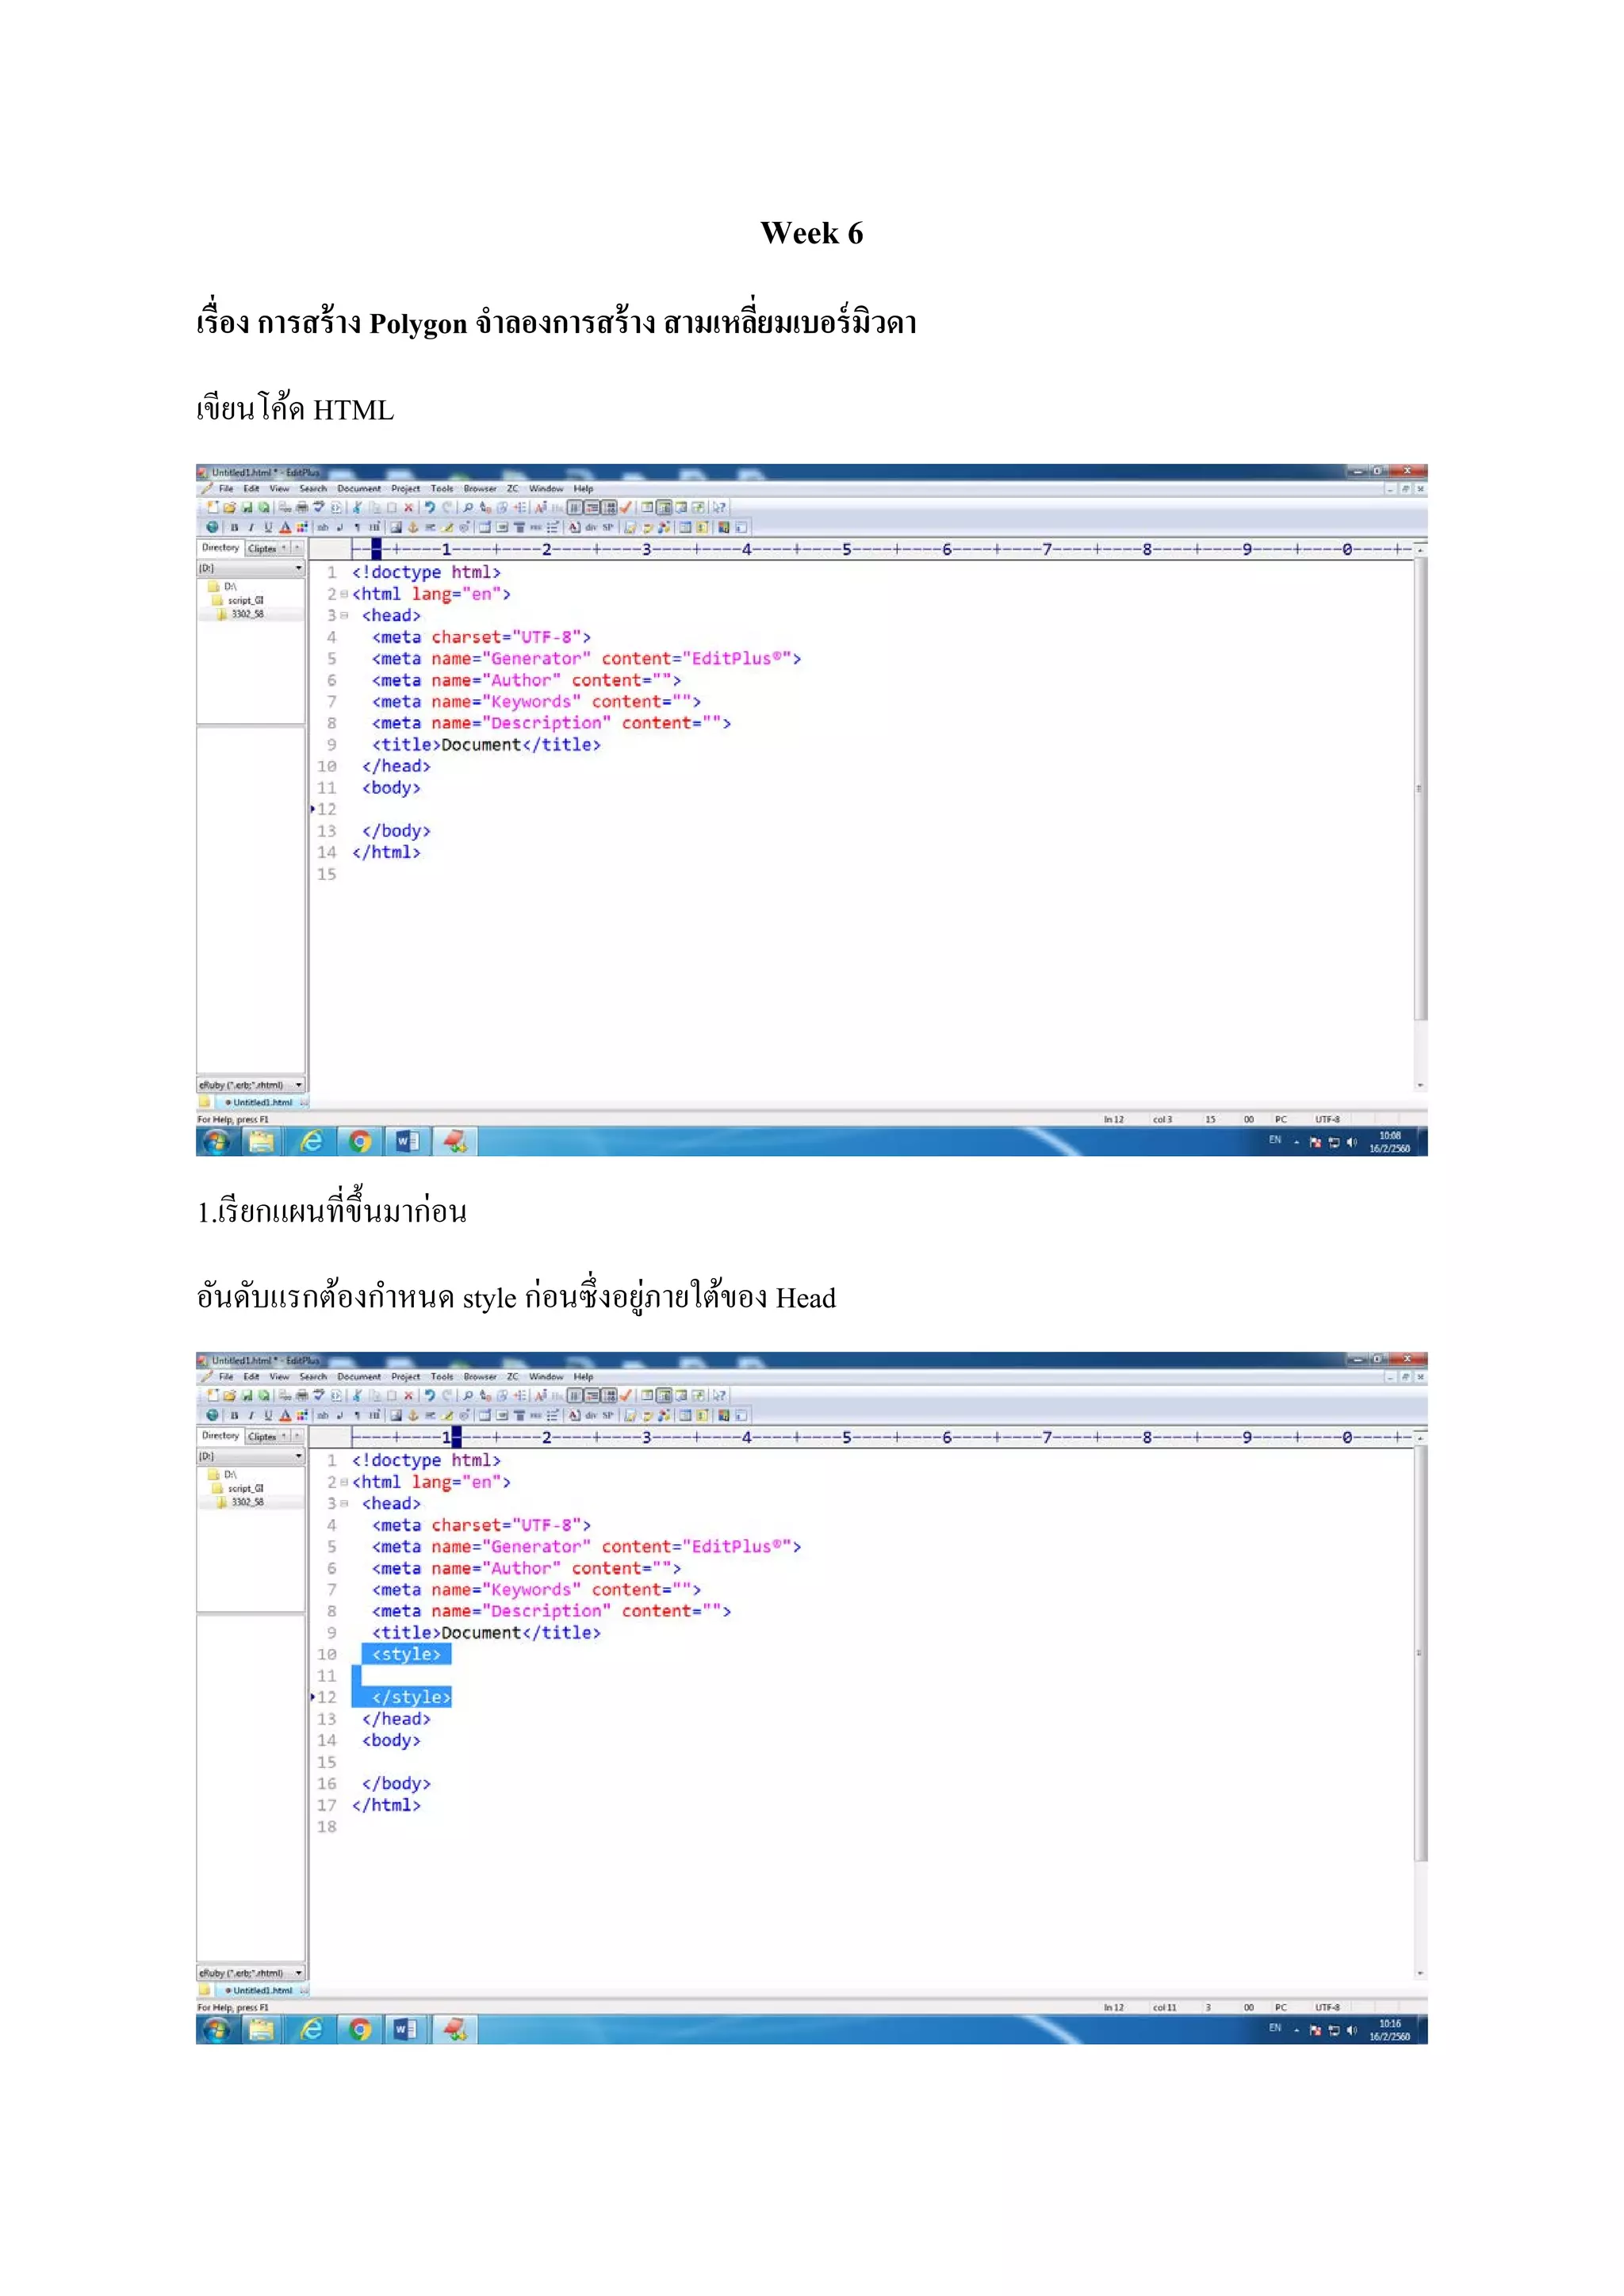Image resolution: width=1624 pixels, height=2296 pixels.
Task: Switch to Cliptext tab in first EditPlus screenshot
Action: coord(262,549)
